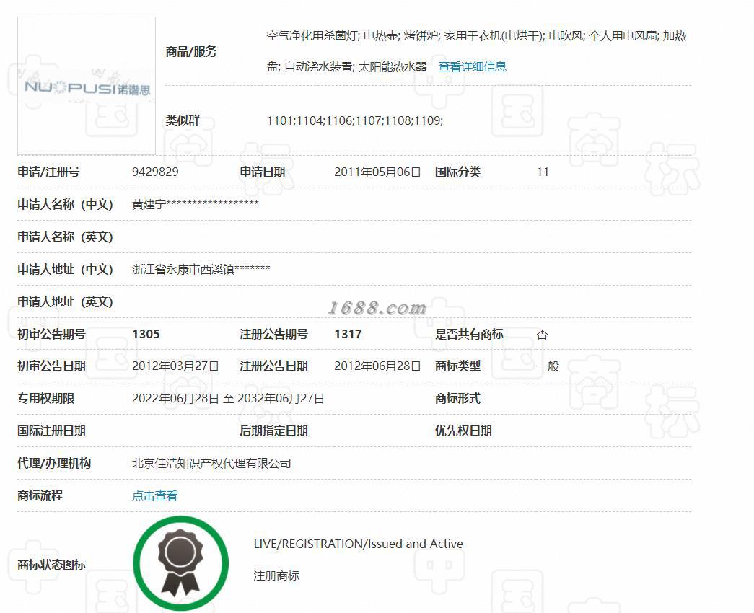Screen dimensions: 754x613
Task: Select exclusive right period 2022年06月28日 至 2032年06月27日
Action: tap(228, 399)
